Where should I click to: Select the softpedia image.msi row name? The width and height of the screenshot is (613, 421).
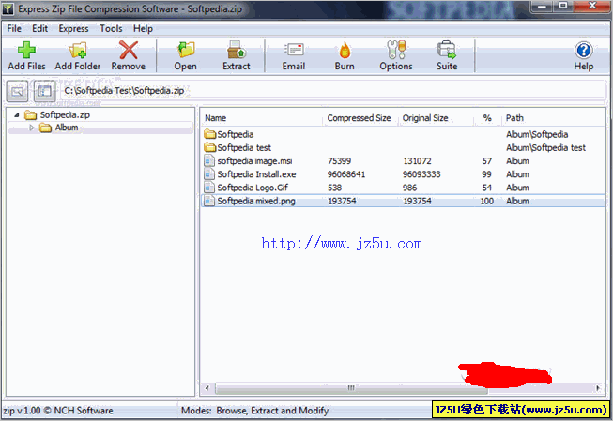click(254, 161)
